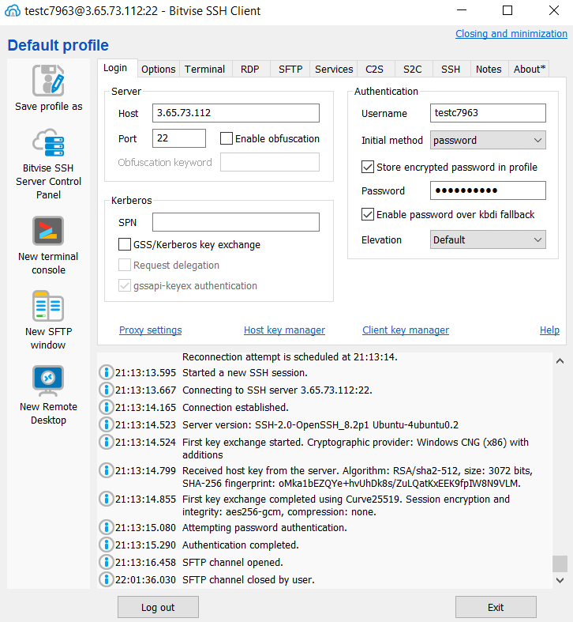Open the SFTP tab
The height and width of the screenshot is (622, 573).
click(290, 69)
